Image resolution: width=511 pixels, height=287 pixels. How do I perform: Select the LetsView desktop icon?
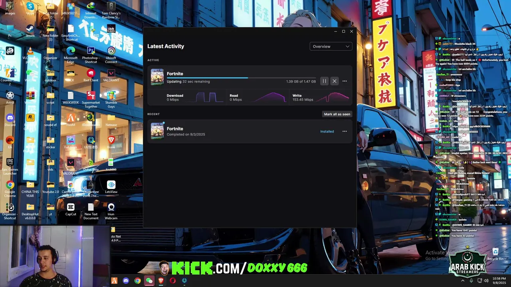[x=111, y=187]
